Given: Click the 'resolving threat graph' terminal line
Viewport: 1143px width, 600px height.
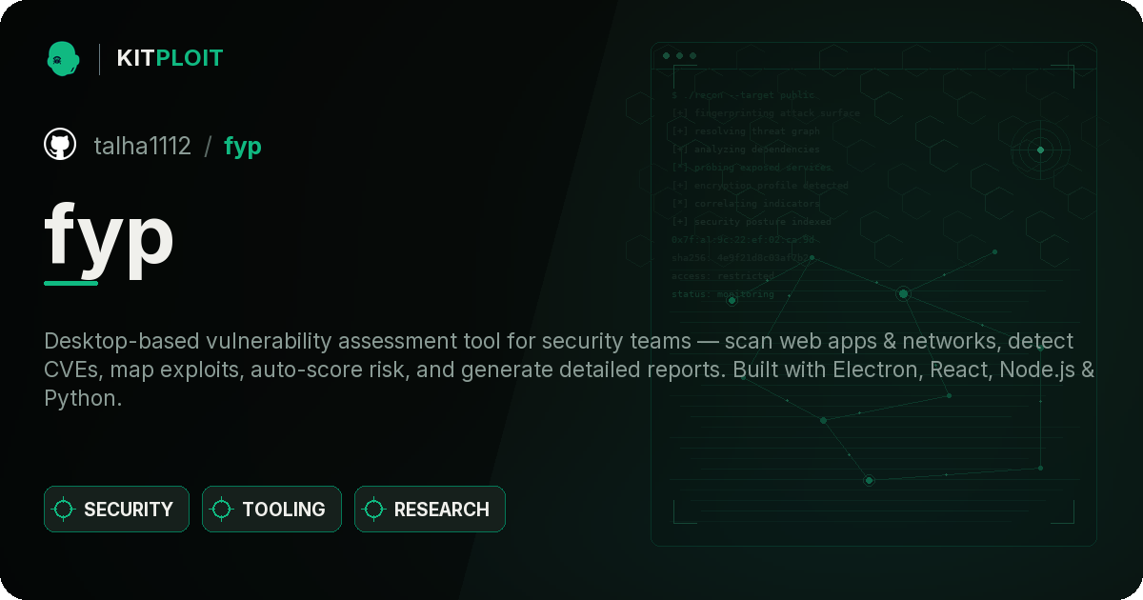Looking at the screenshot, I should [x=745, y=131].
